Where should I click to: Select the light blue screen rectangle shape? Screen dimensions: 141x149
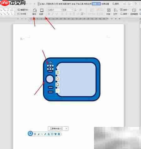coord(77,79)
